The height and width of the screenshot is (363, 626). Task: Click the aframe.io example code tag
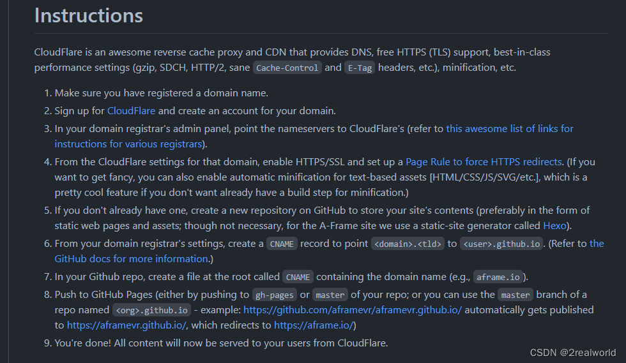pyautogui.click(x=498, y=277)
